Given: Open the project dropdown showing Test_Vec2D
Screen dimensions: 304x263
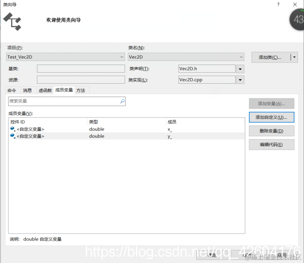Looking at the screenshot, I should (66, 57).
